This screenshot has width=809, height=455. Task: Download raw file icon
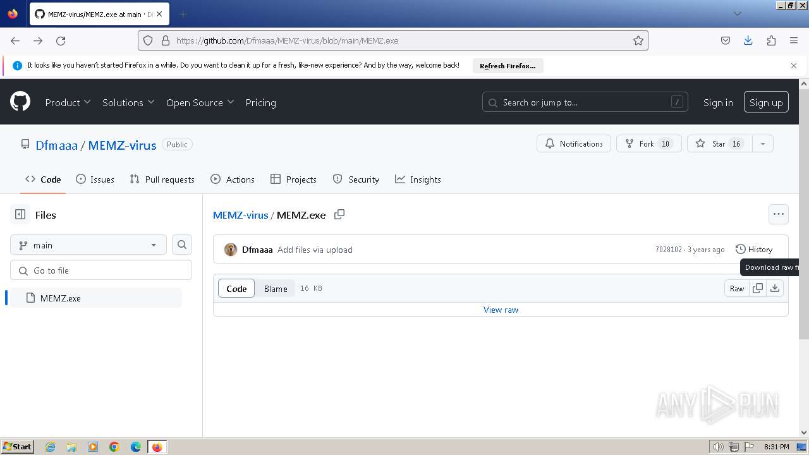point(775,288)
